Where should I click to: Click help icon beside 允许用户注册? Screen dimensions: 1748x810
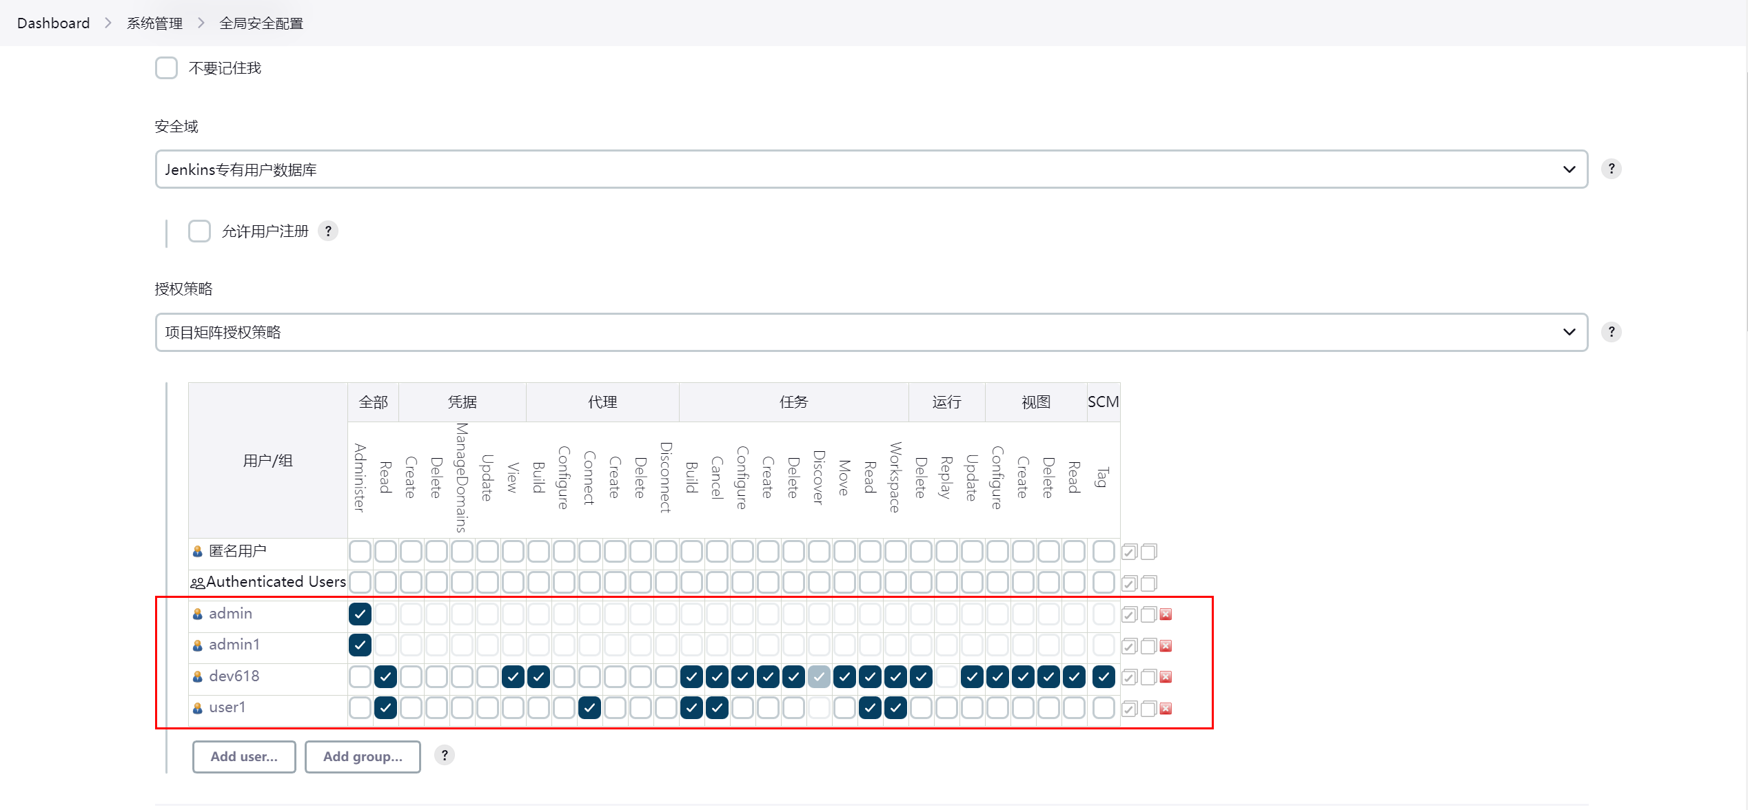click(x=328, y=231)
